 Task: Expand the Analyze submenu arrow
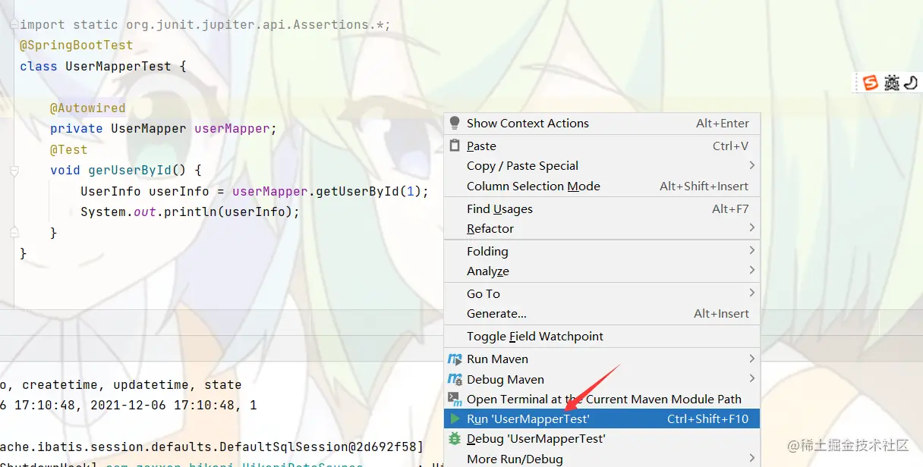[751, 271]
